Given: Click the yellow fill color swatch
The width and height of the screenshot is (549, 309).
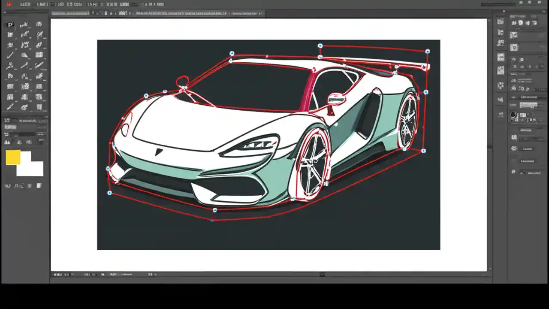Looking at the screenshot, I should [13, 158].
